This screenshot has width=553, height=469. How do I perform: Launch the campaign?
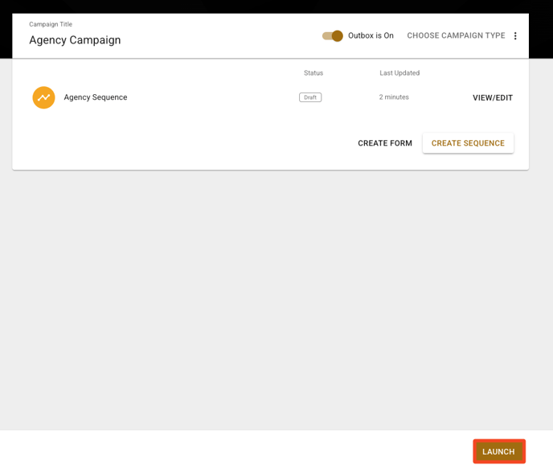coord(498,451)
